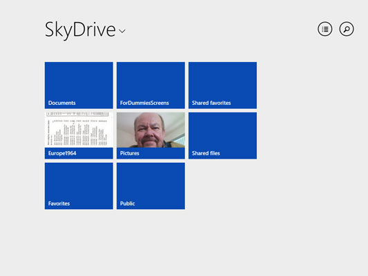This screenshot has height=276, width=368.
Task: Open the Pictures folder tile
Action: point(151,135)
